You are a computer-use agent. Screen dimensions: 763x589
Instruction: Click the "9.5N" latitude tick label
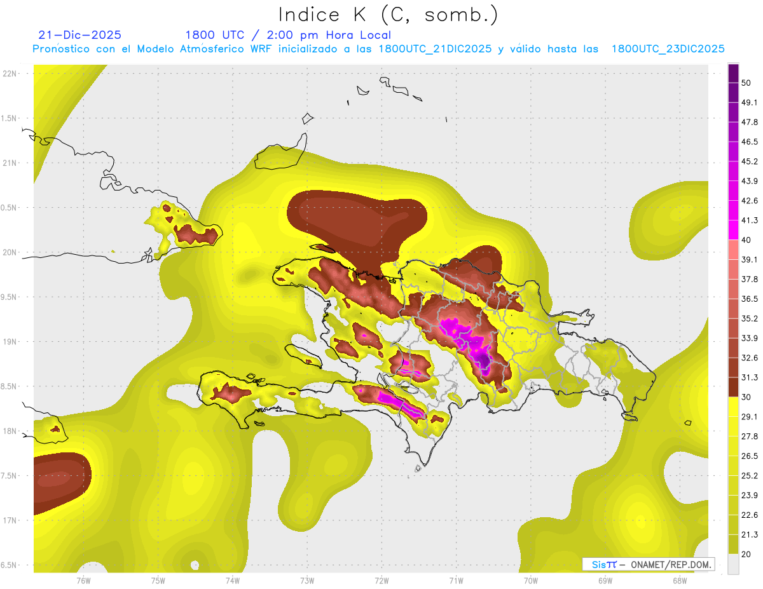(10, 297)
